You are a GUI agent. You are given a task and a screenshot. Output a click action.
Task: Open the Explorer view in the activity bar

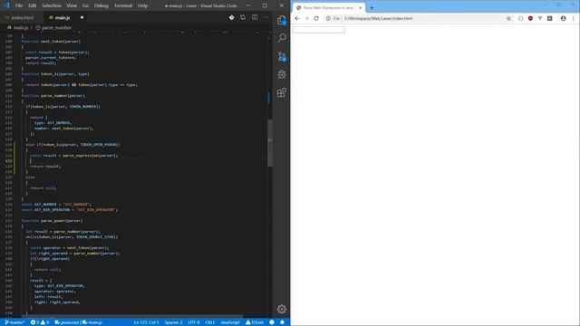(282, 20)
